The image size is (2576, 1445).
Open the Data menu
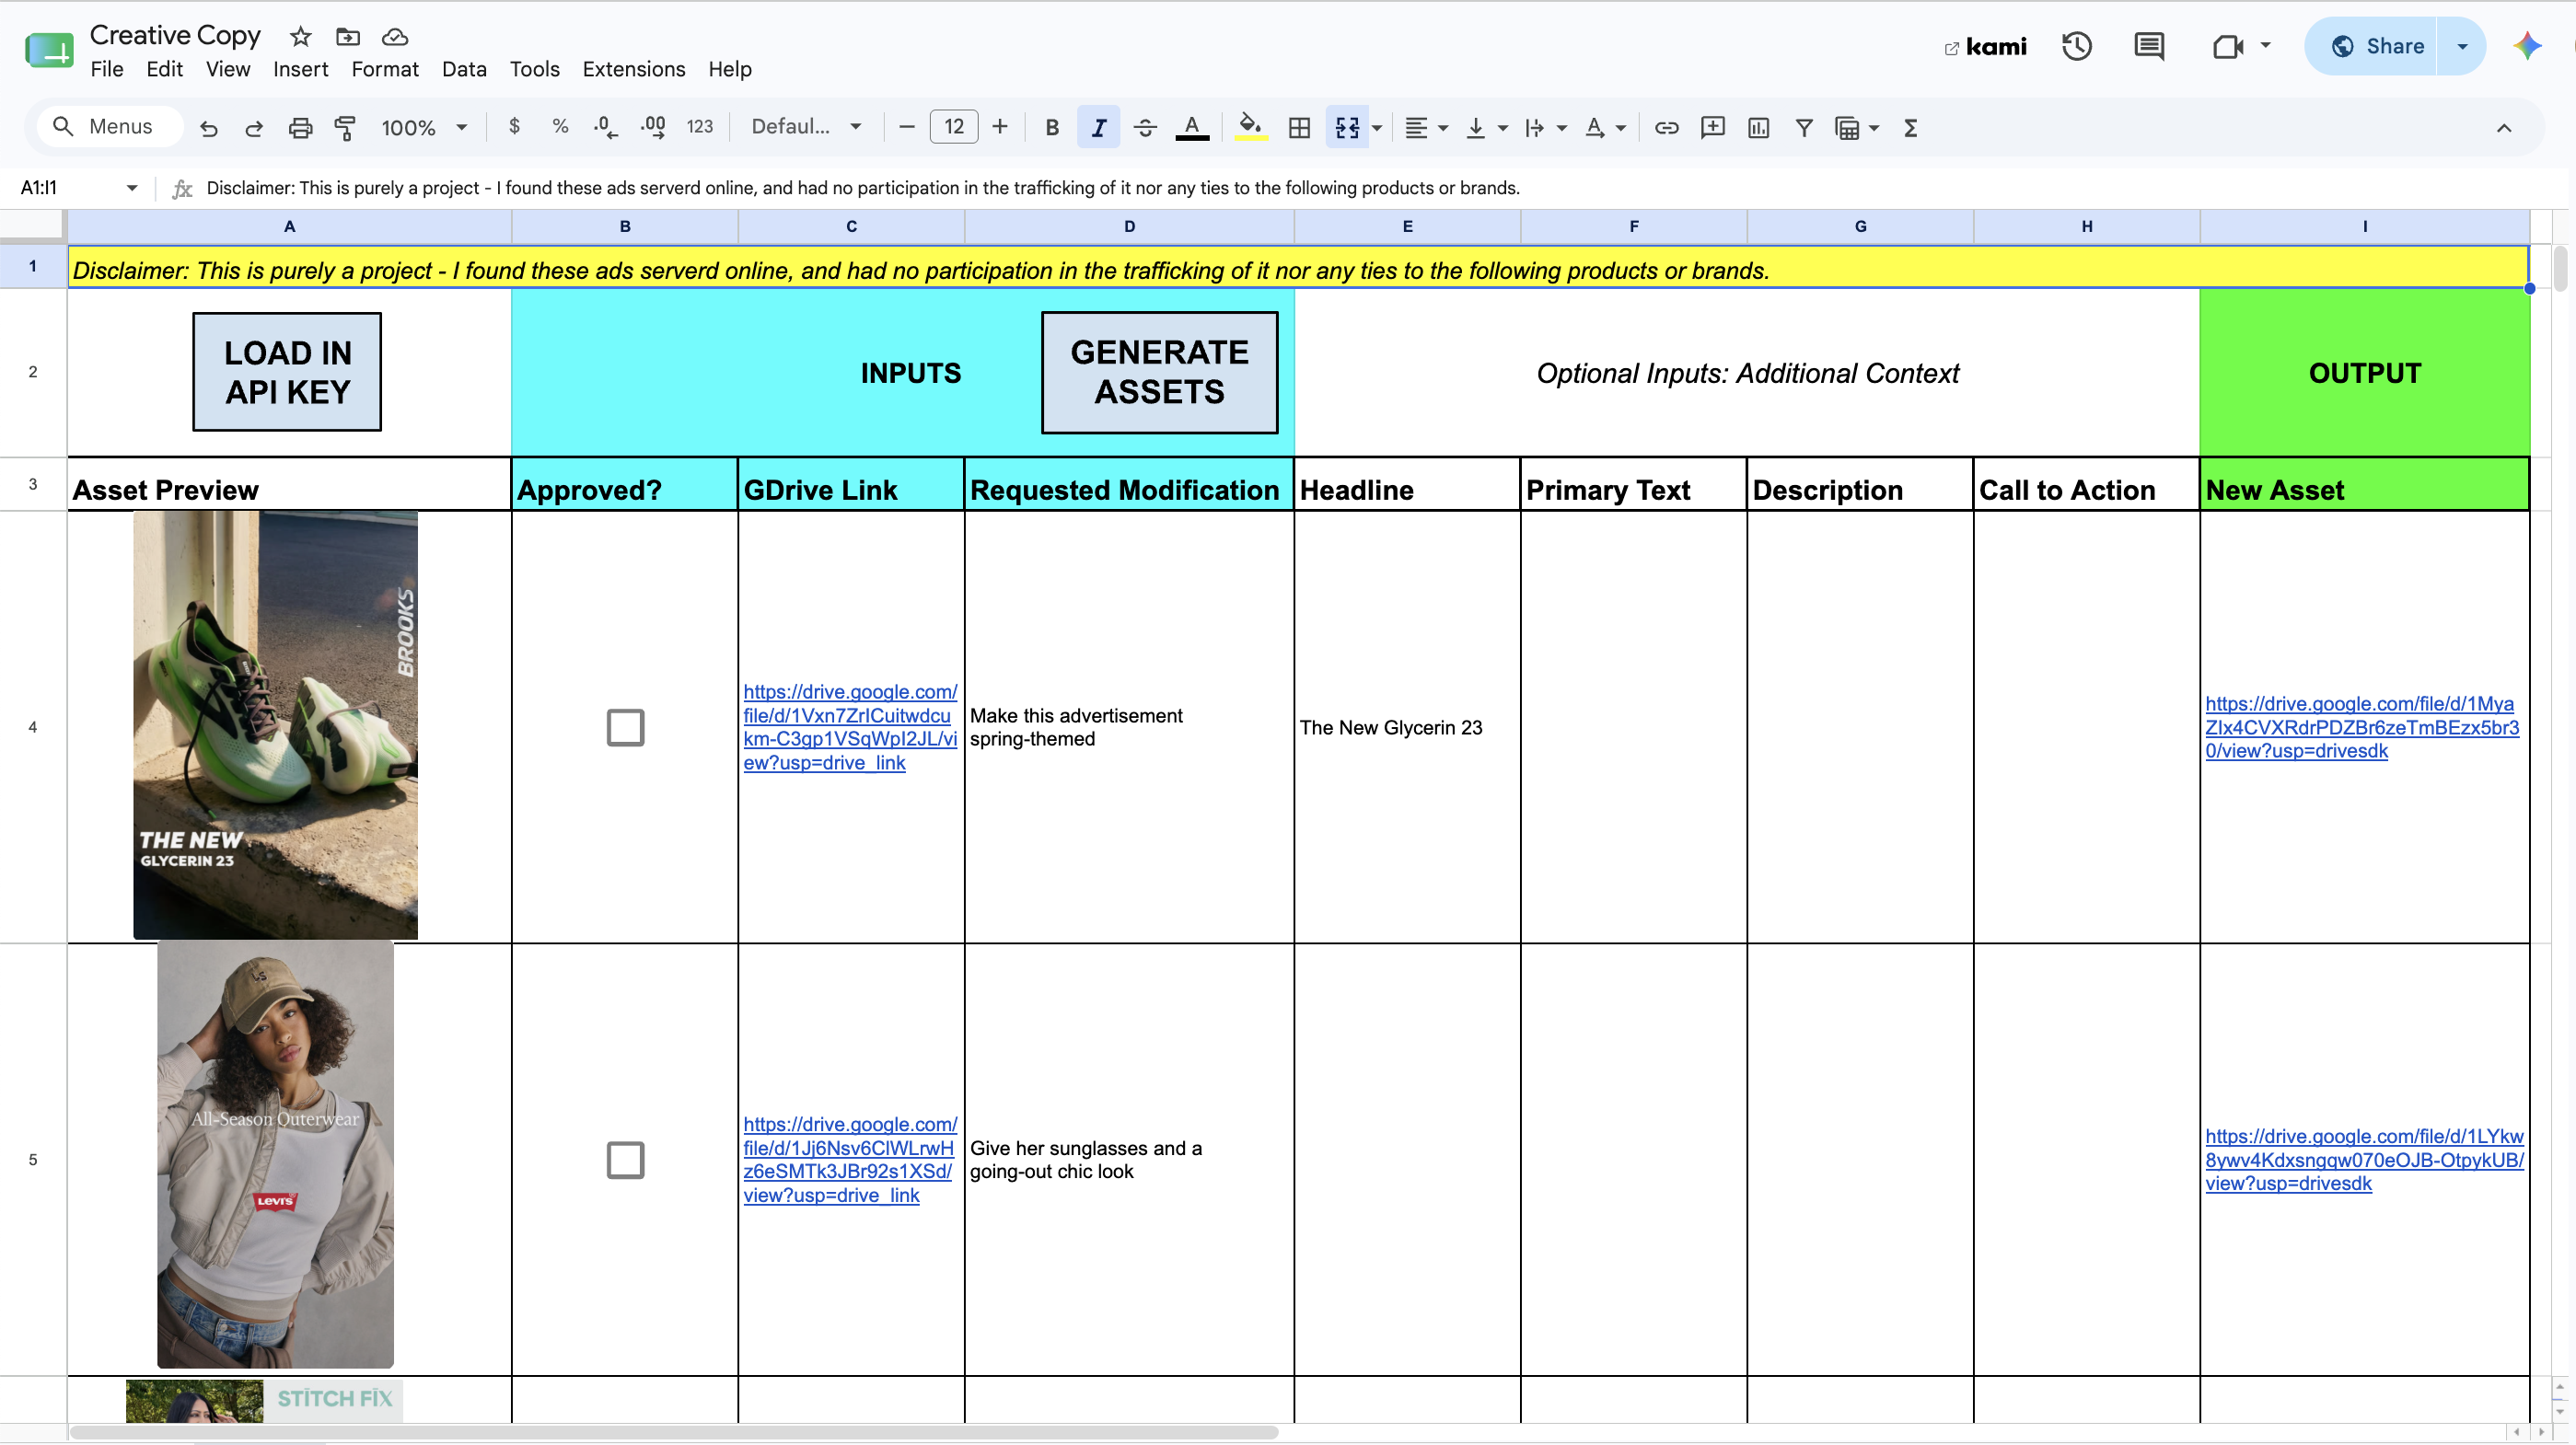click(464, 69)
